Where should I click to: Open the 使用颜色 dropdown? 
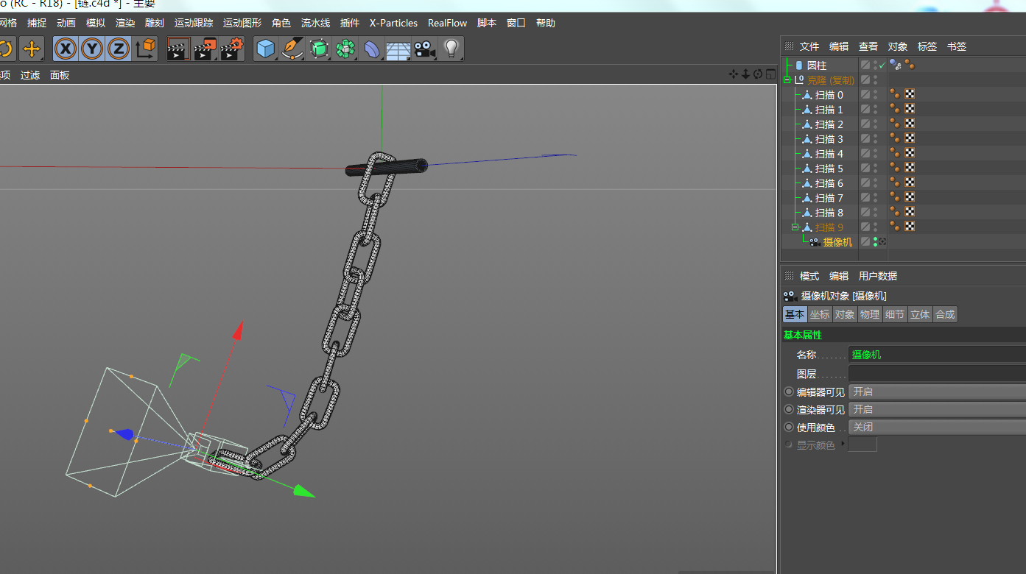pyautogui.click(x=935, y=428)
